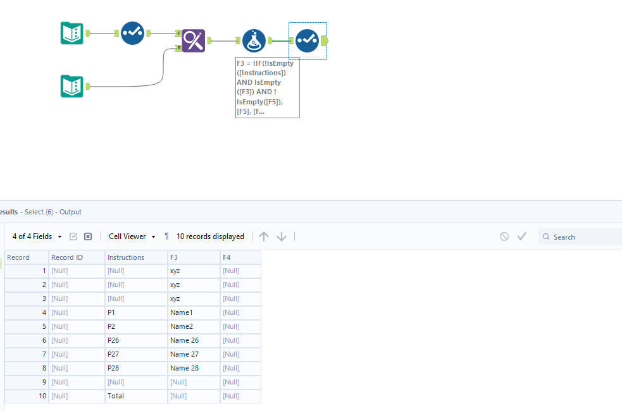This screenshot has width=622, height=411.
Task: Click the highlighted Select tool on canvas
Action: click(307, 40)
